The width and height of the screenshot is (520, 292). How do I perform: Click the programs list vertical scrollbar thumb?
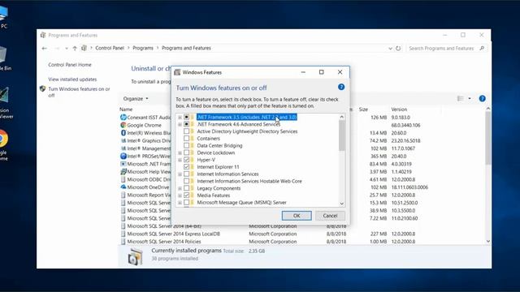point(488,139)
